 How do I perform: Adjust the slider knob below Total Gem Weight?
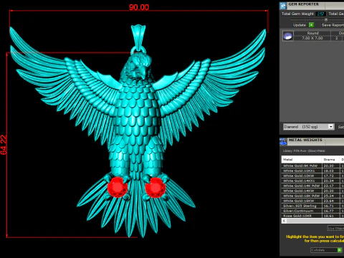coord(326,19)
